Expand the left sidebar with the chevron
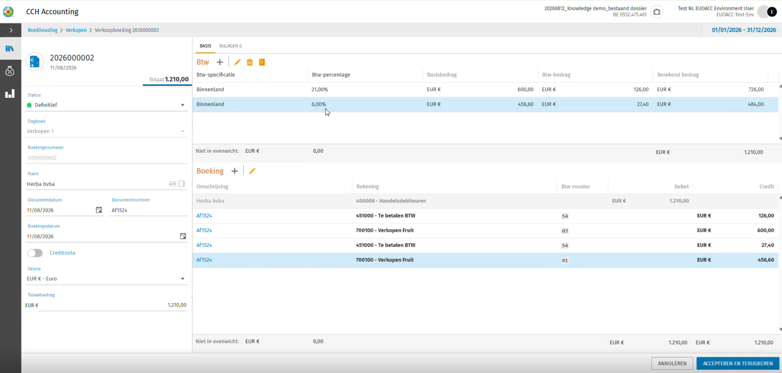The width and height of the screenshot is (782, 373). tap(11, 30)
